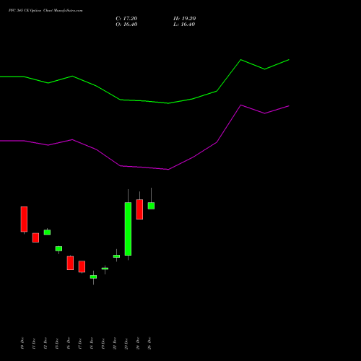
Task: Select the tall red candle for 10 Dec
Action: (24, 219)
